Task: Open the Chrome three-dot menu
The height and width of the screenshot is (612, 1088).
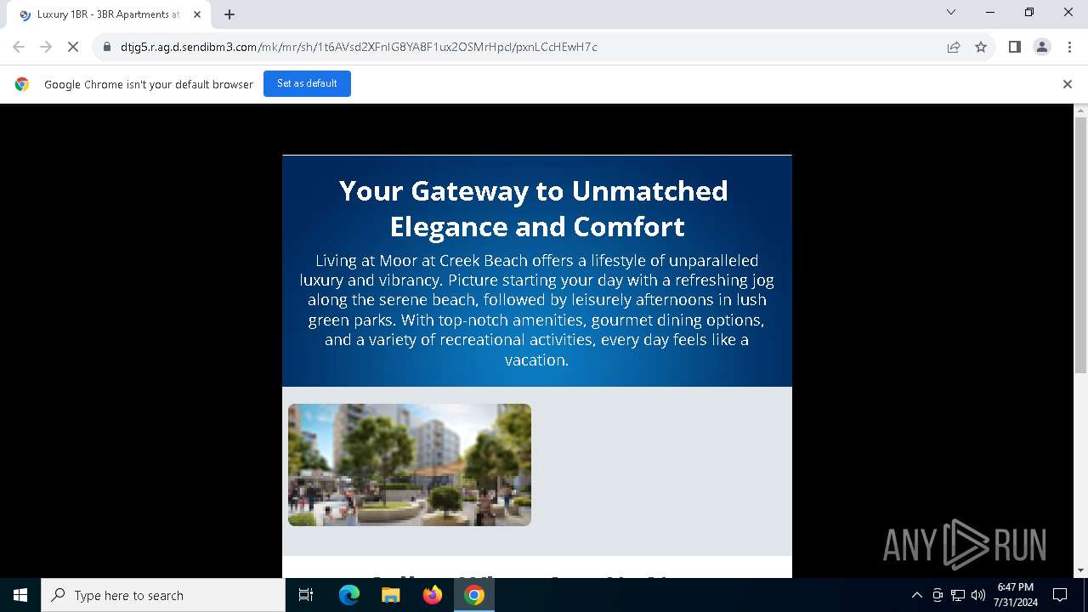Action: [x=1069, y=47]
